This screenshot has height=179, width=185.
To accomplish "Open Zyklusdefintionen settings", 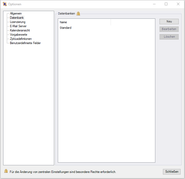I will [21, 39].
